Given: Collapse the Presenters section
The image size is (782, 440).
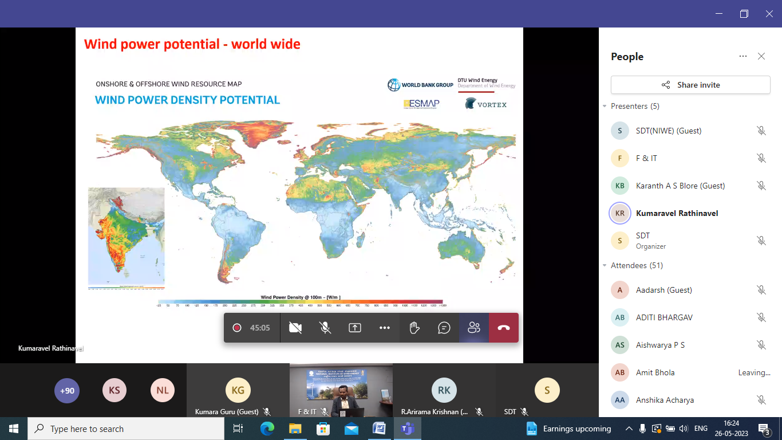Looking at the screenshot, I should [x=605, y=107].
